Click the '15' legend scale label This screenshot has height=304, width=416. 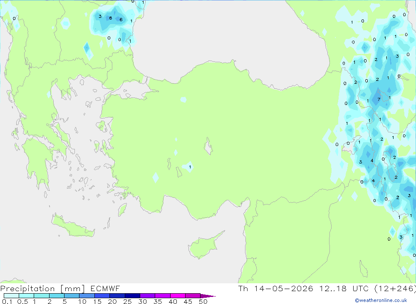coord(97,302)
